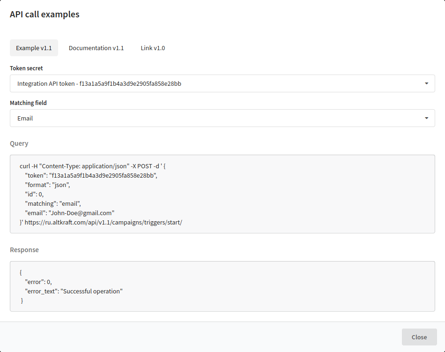Click the Response section heading

tap(24, 250)
